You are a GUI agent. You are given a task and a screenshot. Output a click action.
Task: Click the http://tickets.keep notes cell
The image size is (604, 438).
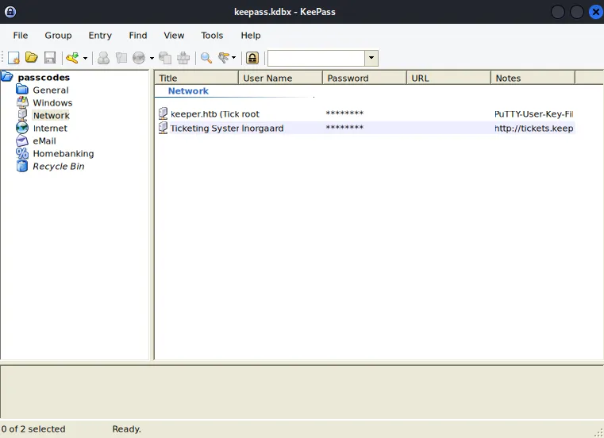534,129
